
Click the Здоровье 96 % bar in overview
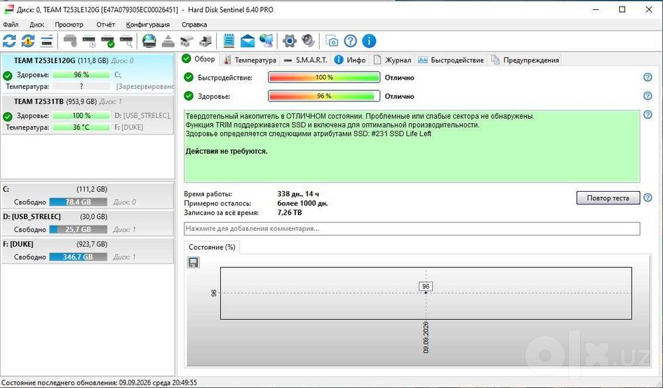pyautogui.click(x=324, y=96)
